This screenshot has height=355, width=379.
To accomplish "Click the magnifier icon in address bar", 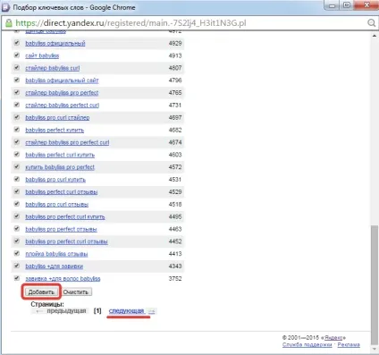I will tap(371, 23).
